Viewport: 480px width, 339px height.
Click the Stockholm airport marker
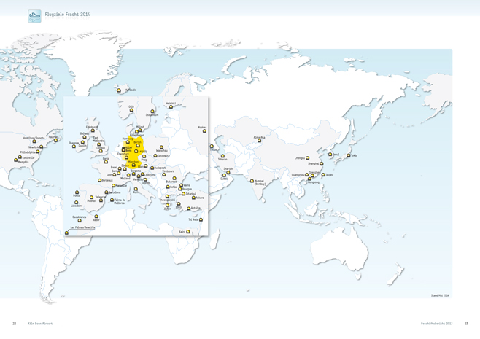coord(152,112)
